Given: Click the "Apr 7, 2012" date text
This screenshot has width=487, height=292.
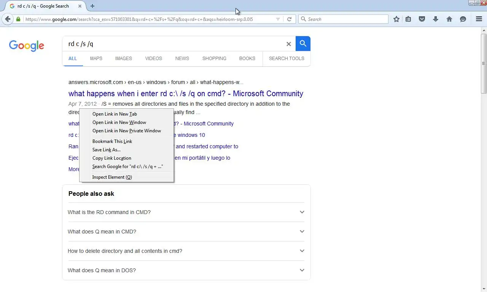Looking at the screenshot, I should (x=83, y=104).
